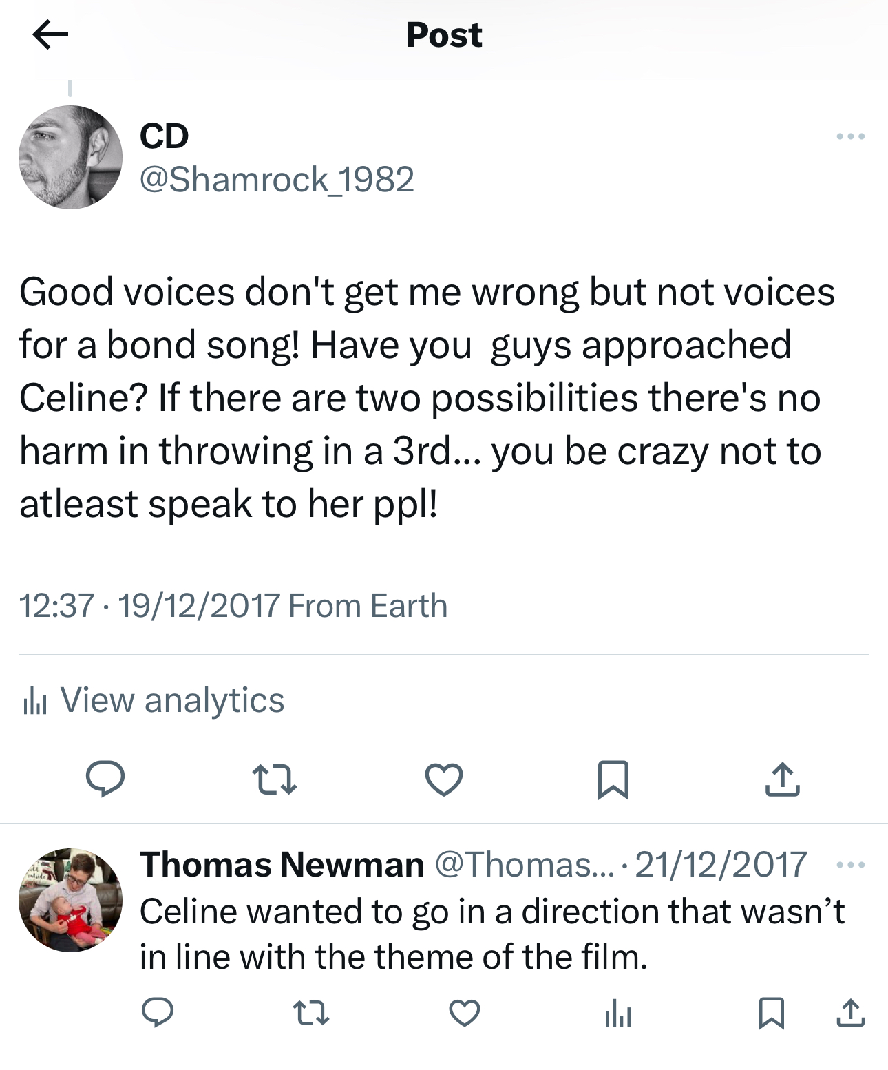
Task: Reply to Thomas Newman's comment
Action: click(x=158, y=1013)
